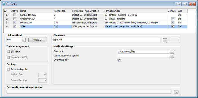Viewport: 198px width, 98px height.
Task: Open the Link method dropdown
Action: click(x=24, y=40)
